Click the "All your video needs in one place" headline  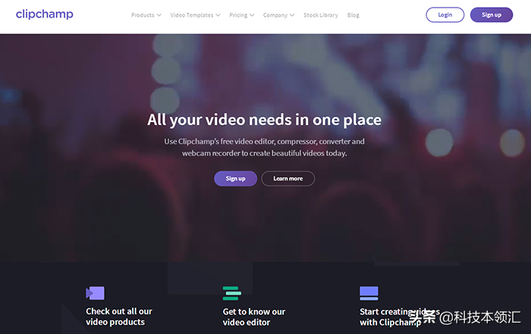265,120
